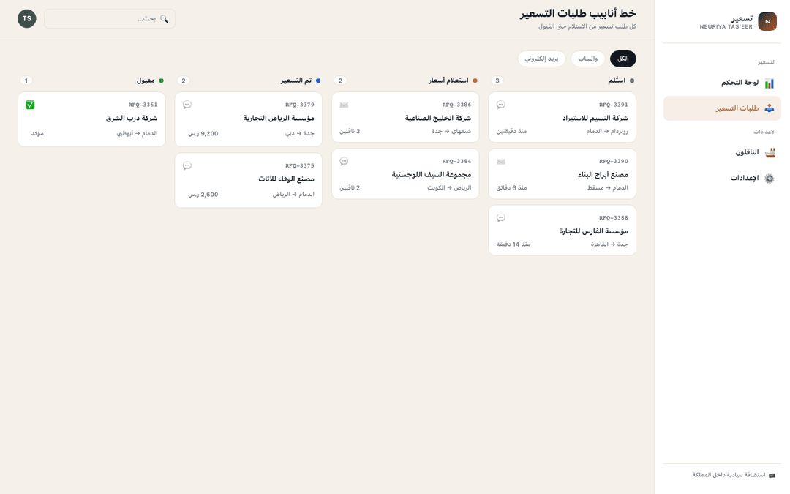Click the Neuriya Tas'eer logo icon
This screenshot has height=494, width=790.
coord(767,22)
